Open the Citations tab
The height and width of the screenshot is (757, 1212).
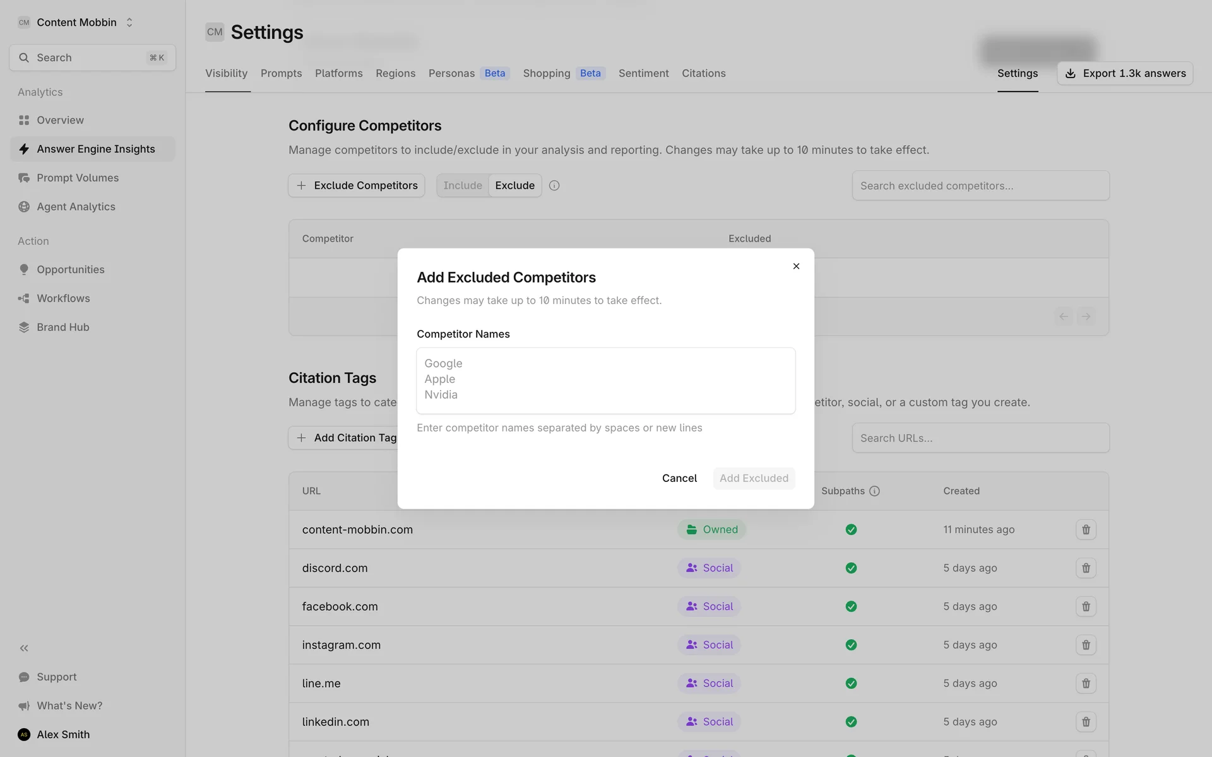point(703,73)
